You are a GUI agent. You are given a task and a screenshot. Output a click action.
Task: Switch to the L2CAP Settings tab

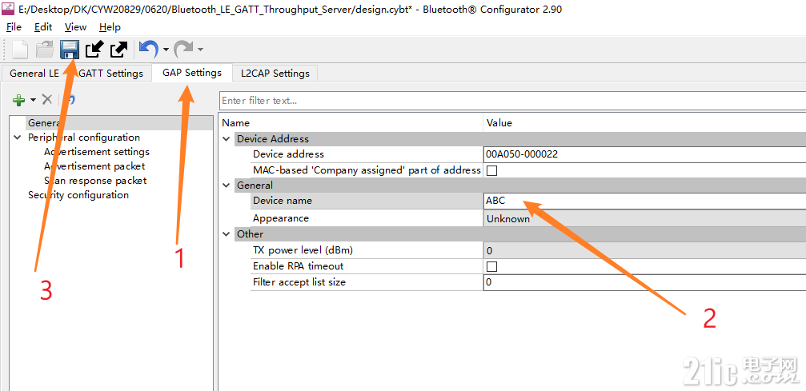coord(275,74)
